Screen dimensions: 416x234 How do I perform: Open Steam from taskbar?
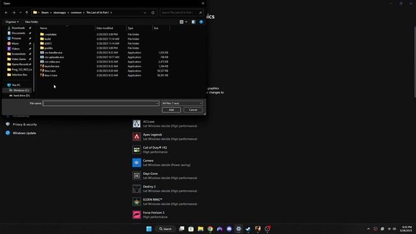click(248, 229)
